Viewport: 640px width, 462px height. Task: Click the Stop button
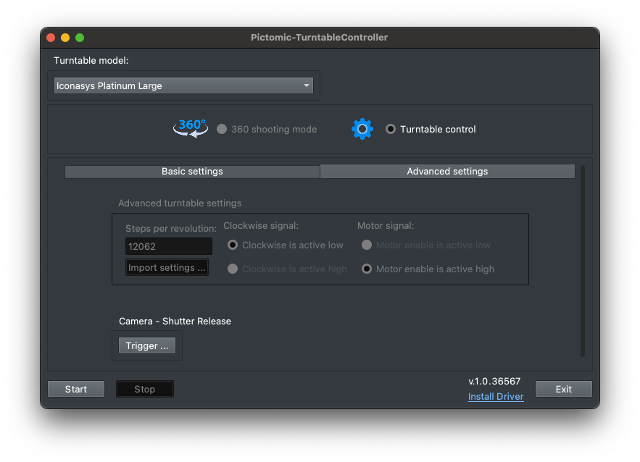pyautogui.click(x=145, y=389)
